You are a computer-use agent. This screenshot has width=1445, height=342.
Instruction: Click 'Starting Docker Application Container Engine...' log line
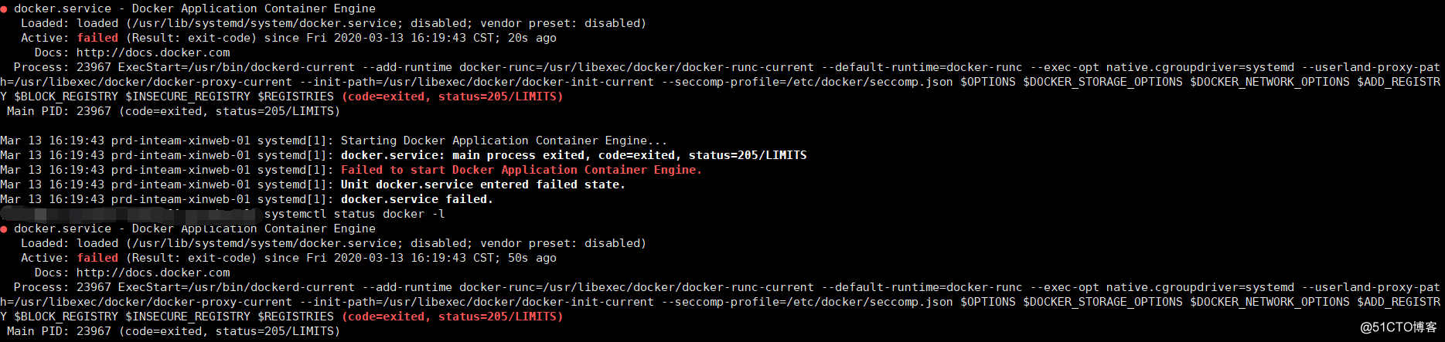coord(503,141)
